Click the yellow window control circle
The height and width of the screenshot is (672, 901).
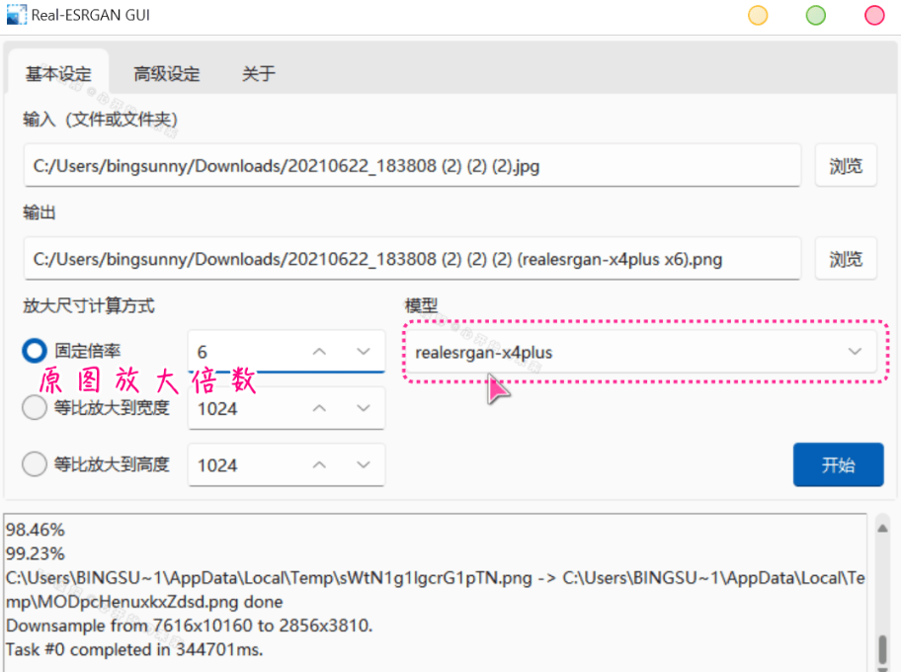coord(757,15)
